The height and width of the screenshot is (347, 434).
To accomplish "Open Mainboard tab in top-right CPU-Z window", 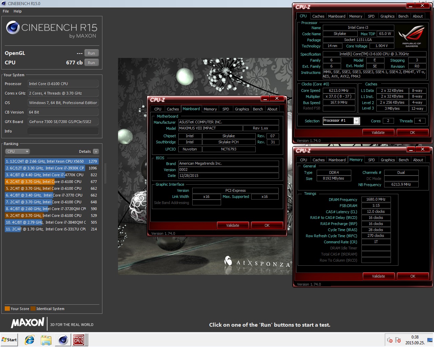I will 337,16.
